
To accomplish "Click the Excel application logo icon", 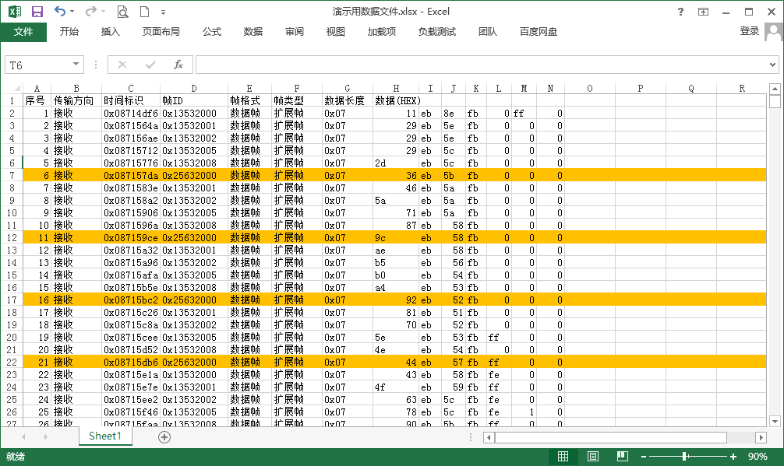I will [x=15, y=12].
